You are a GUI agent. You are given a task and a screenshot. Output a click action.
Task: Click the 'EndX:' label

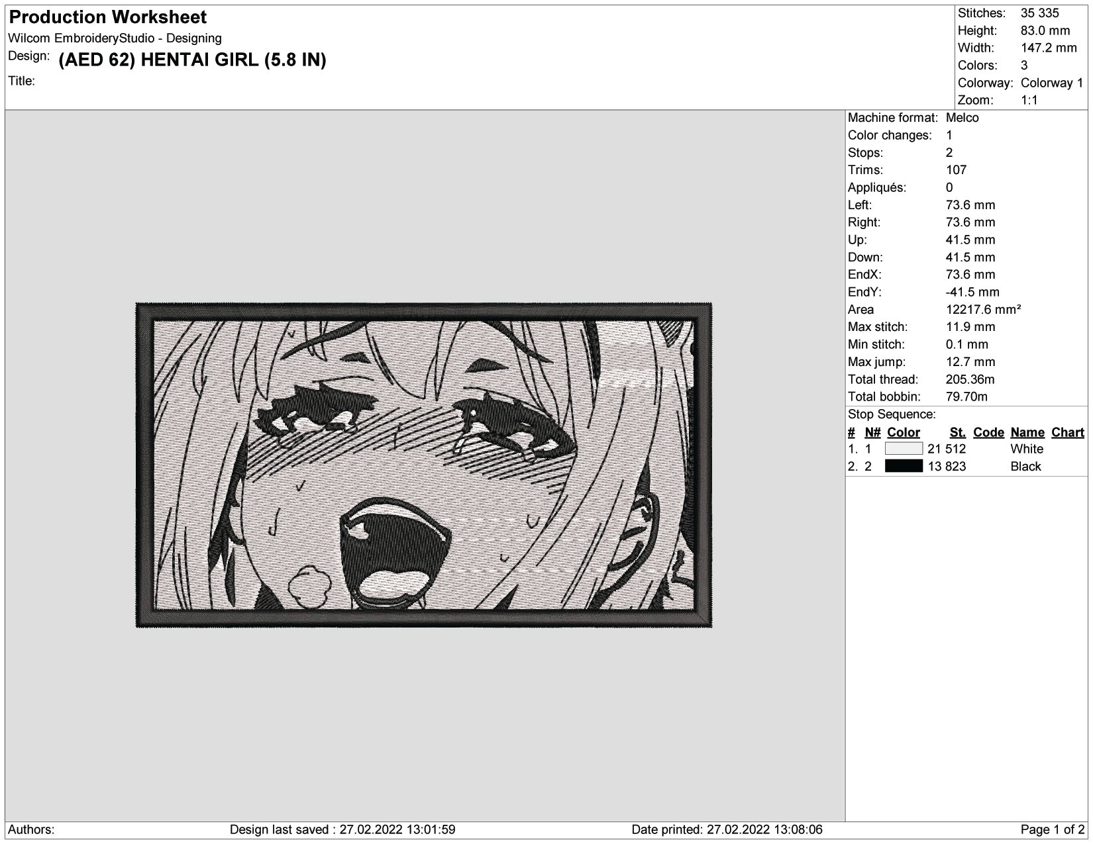(x=864, y=275)
